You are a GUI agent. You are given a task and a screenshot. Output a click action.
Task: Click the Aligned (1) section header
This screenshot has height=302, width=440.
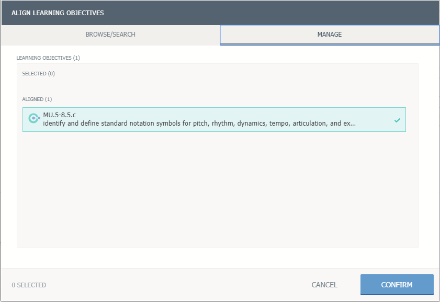pyautogui.click(x=37, y=99)
